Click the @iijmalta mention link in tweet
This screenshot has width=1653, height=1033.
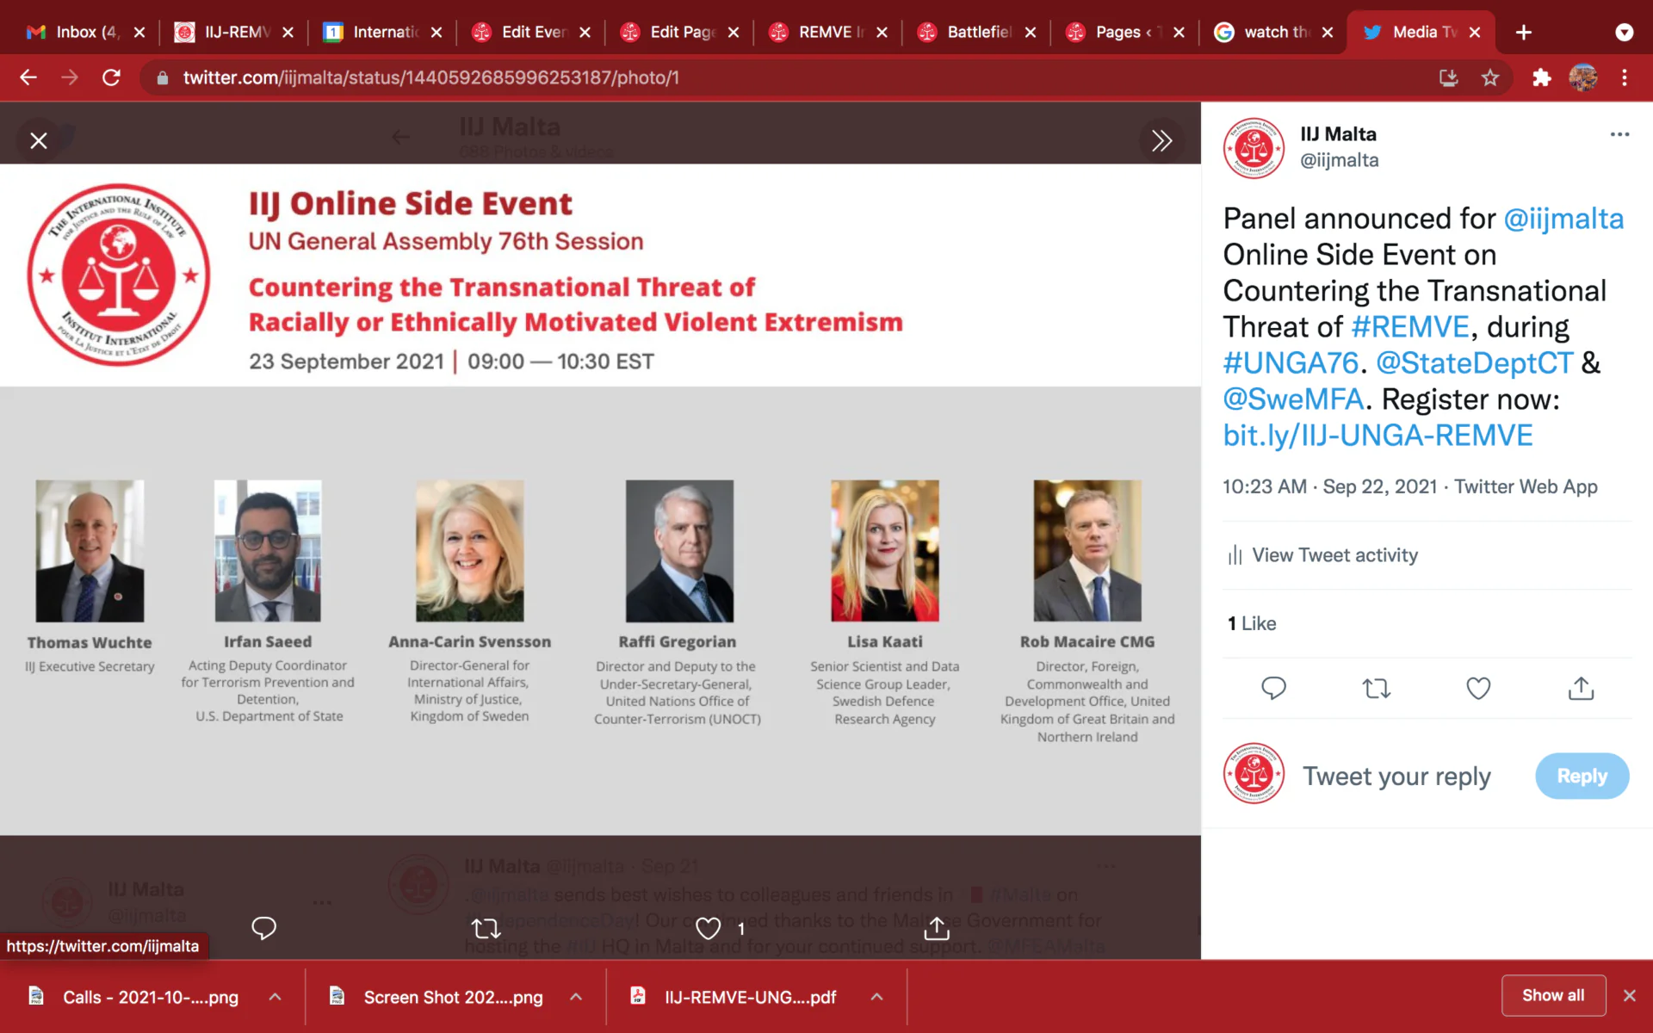pyautogui.click(x=1563, y=219)
